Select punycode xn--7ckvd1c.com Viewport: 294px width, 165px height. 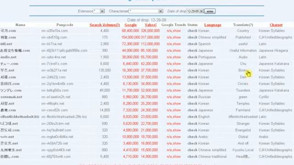(54, 64)
